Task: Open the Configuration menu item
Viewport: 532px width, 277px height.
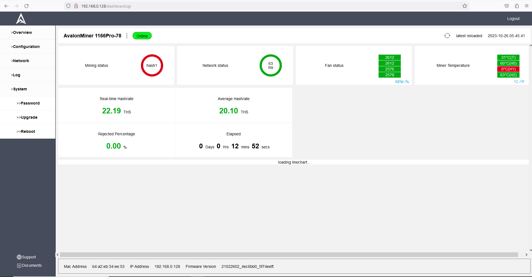Action: 28,47
